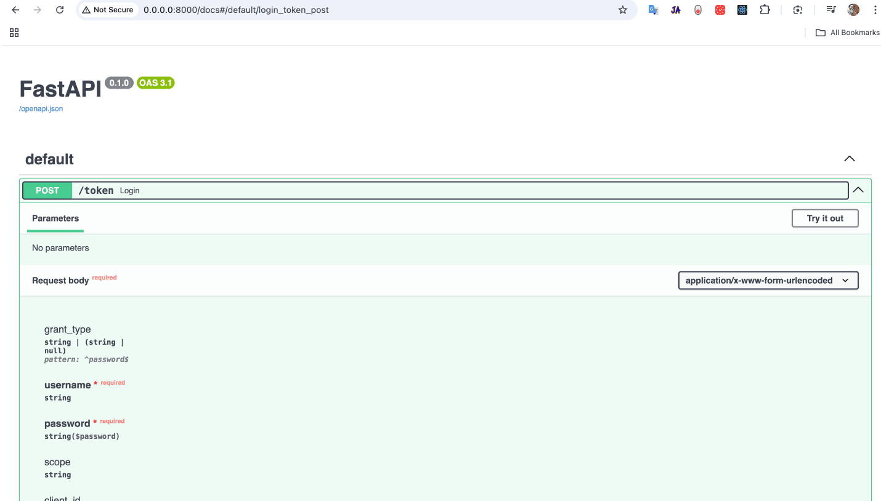Open the Extensions puzzle-piece menu

tap(765, 10)
